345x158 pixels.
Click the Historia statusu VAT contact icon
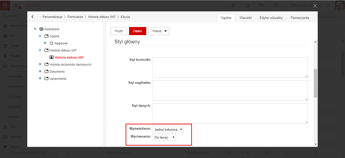point(52,58)
